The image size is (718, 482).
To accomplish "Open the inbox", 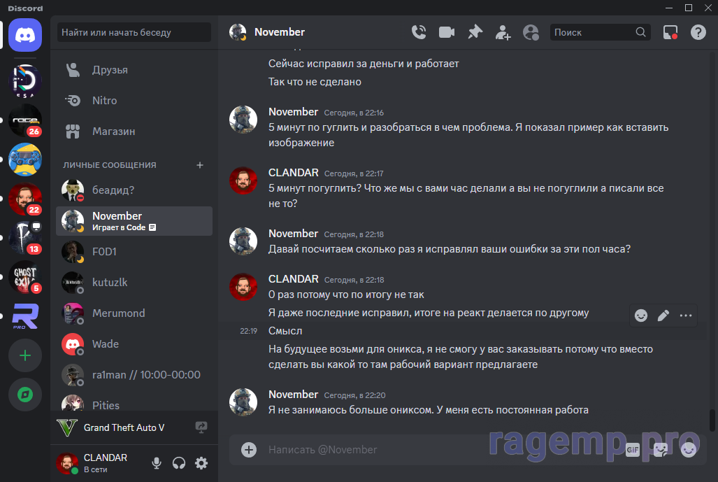I will click(x=670, y=32).
